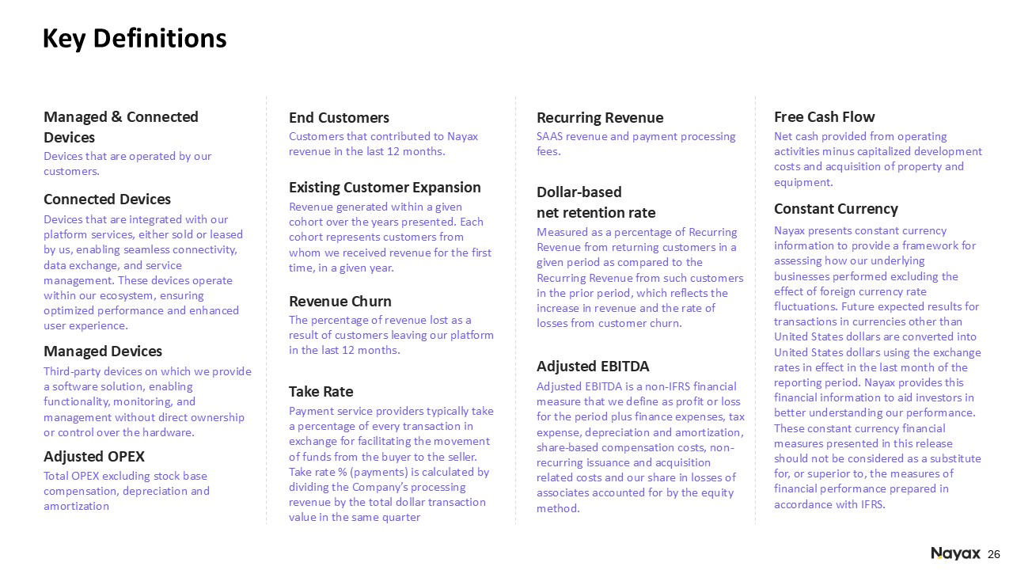1013x570 pixels.
Task: Click the Nayax logo
Action: pos(955,553)
